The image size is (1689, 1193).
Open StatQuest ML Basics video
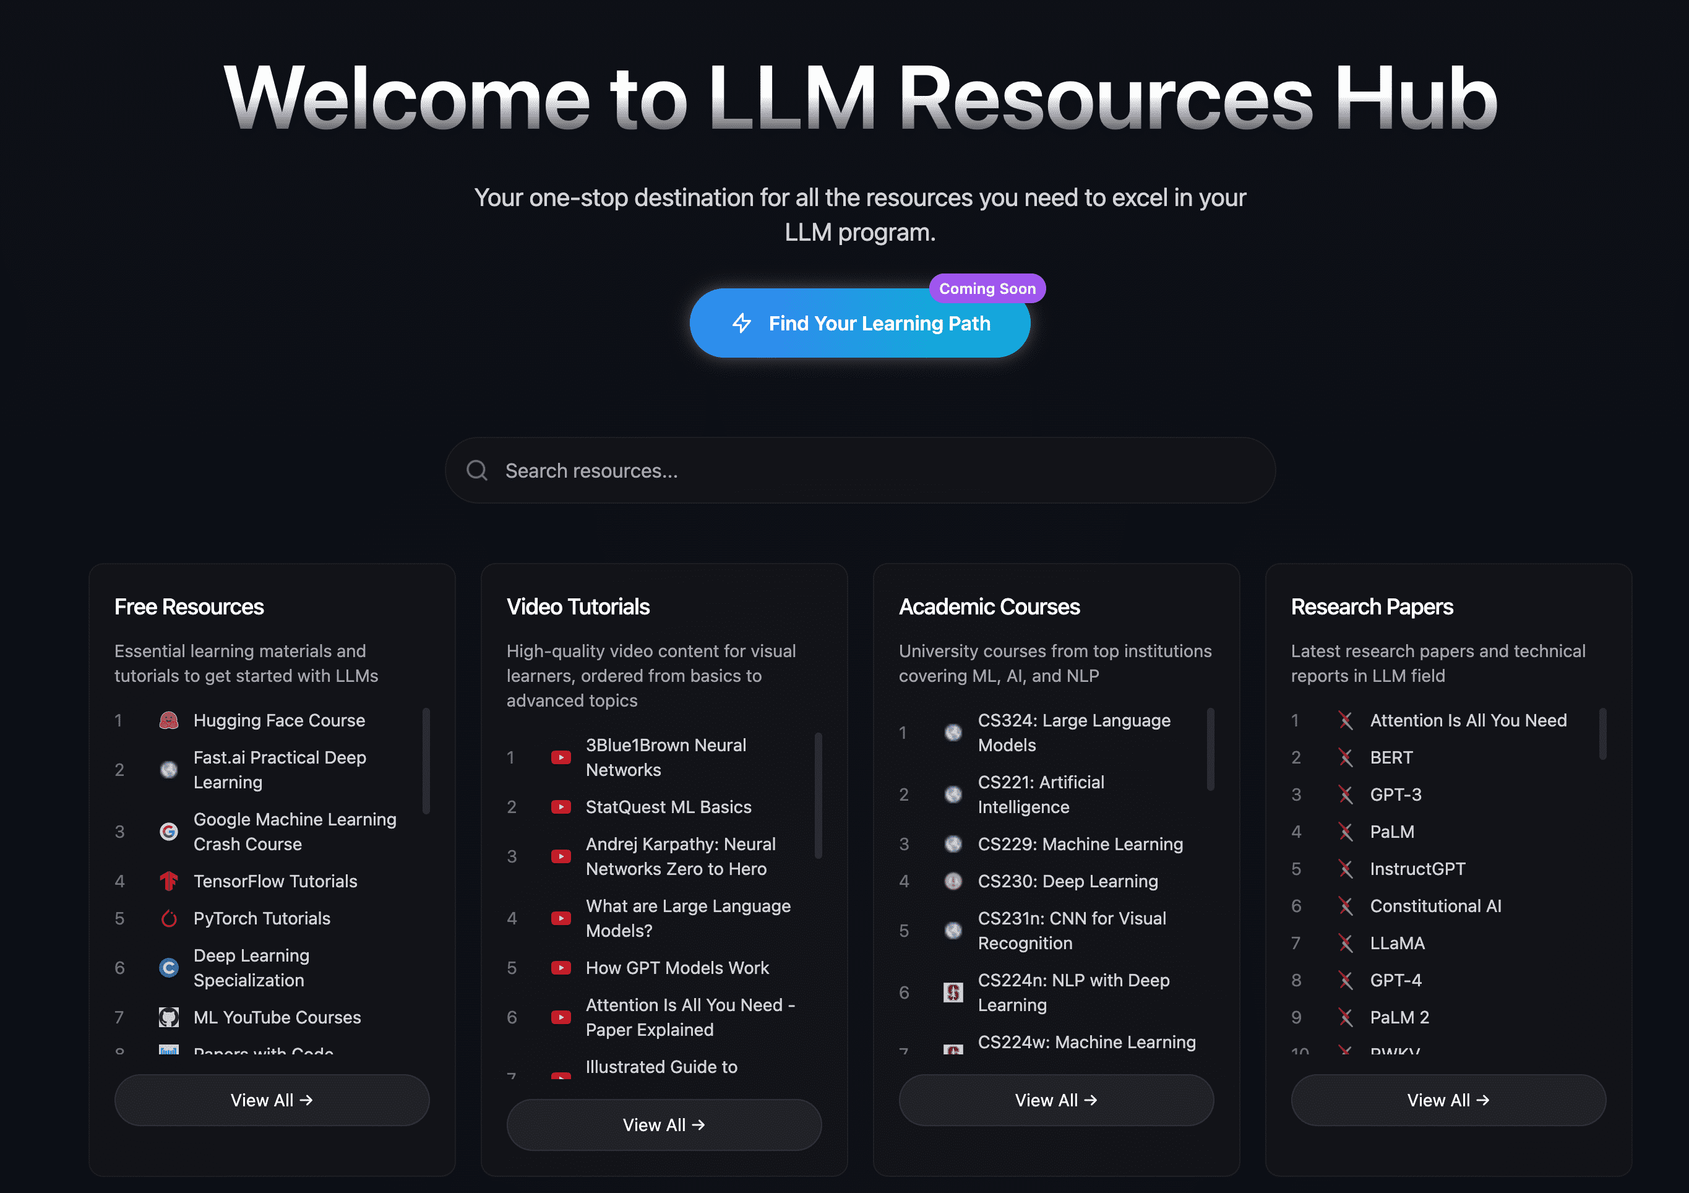click(668, 808)
